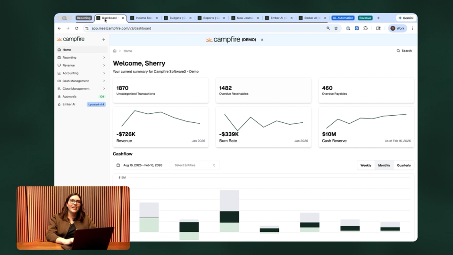Open Approvals in the sidebar
Image resolution: width=453 pixels, height=255 pixels.
(82, 96)
